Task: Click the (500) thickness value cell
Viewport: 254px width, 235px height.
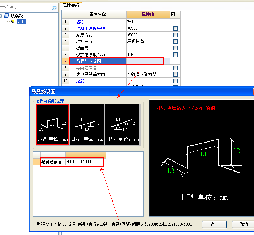Action: pos(148,35)
